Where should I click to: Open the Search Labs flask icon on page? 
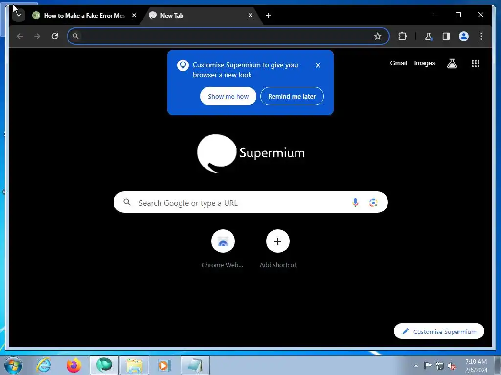(452, 63)
